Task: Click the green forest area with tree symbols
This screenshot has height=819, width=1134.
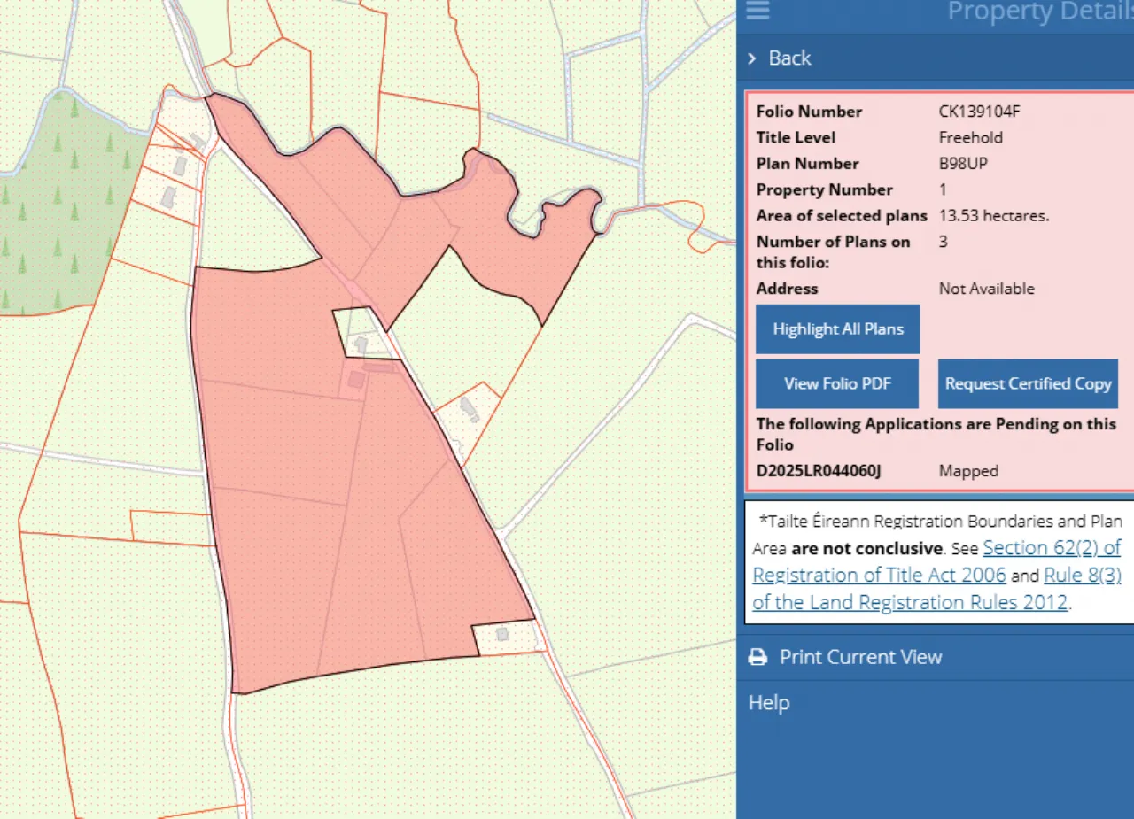Action: (62, 212)
